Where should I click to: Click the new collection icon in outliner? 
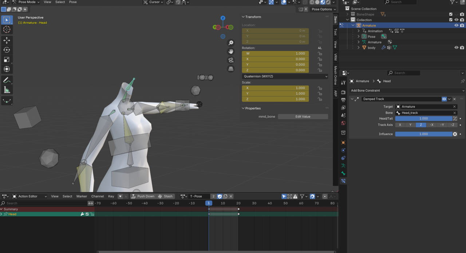(x=462, y=2)
